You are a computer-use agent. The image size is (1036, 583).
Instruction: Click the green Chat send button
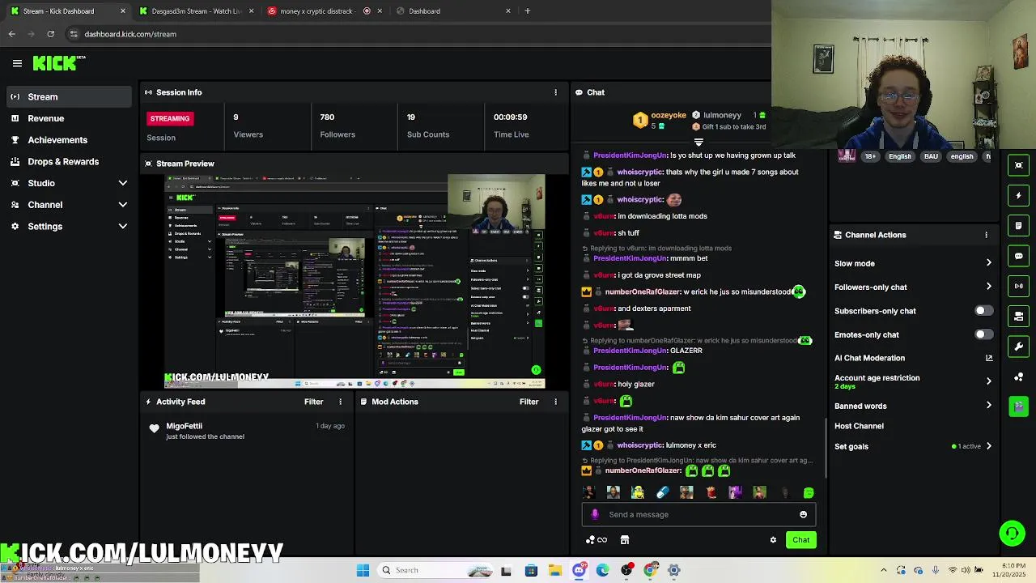[x=800, y=540]
